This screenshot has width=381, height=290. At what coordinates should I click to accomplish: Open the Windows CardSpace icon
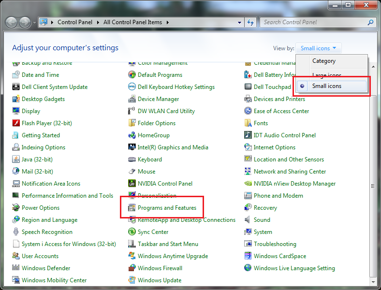click(248, 256)
